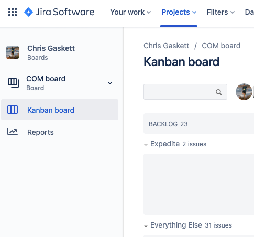Click the Filters dropdown arrow

coord(233,13)
